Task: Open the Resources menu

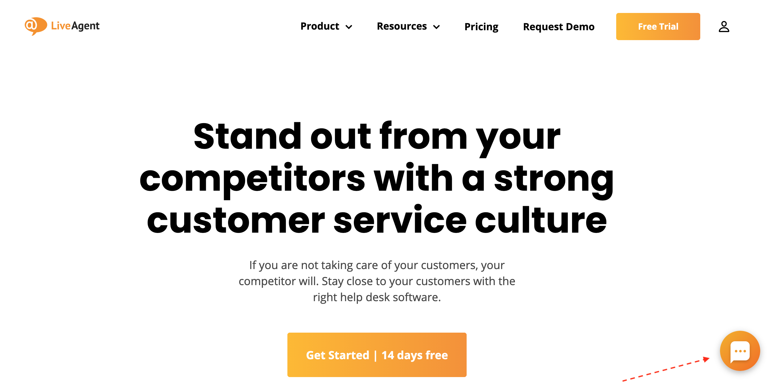Action: pyautogui.click(x=402, y=26)
